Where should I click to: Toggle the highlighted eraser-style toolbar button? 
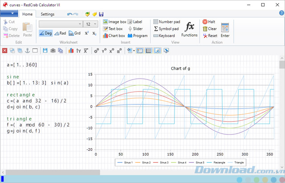pos(157,50)
